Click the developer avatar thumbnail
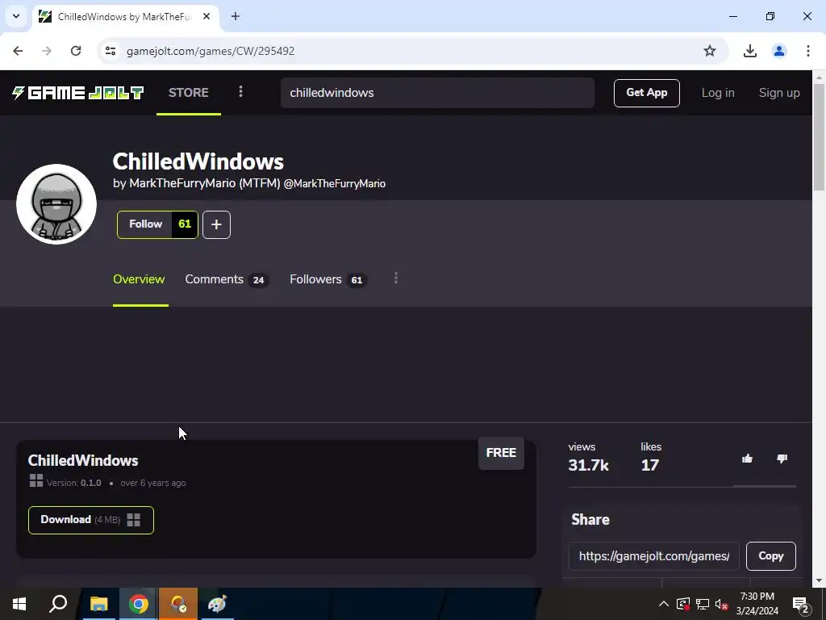 pos(56,204)
